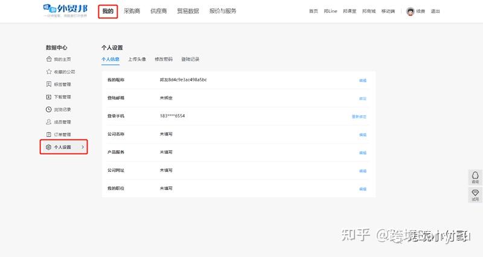This screenshot has width=483, height=257.
Task: Click the 未填写 value in the 公司名称 row
Action: (166, 134)
